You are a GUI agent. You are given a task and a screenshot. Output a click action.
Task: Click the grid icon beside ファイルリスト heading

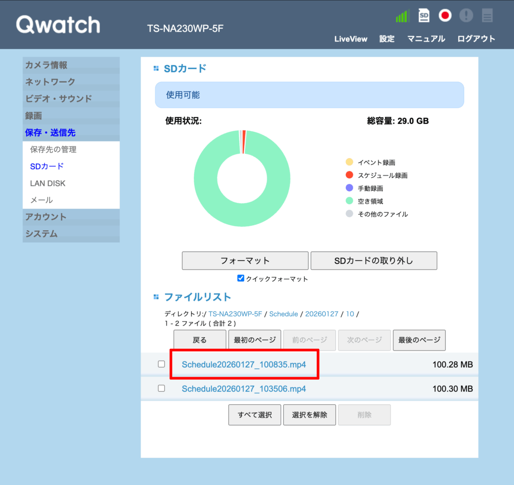tap(156, 297)
